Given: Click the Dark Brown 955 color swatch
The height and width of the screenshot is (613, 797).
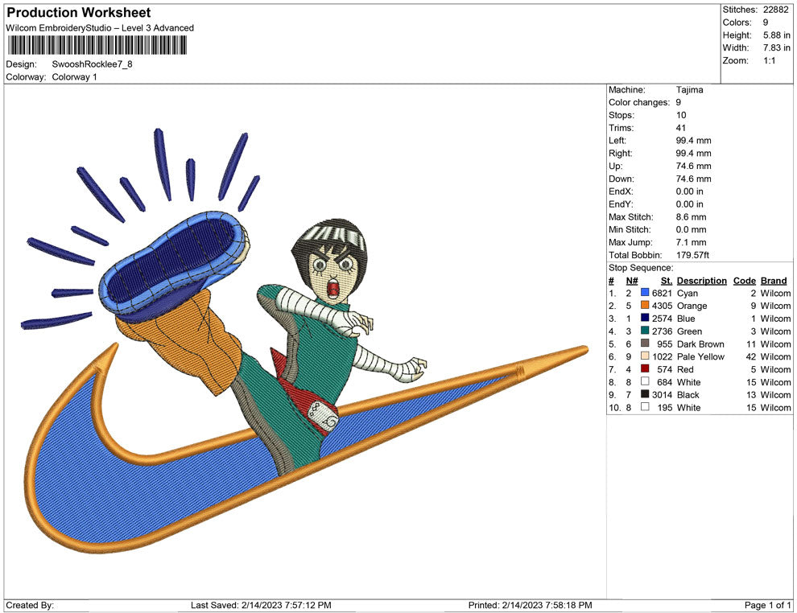Looking at the screenshot, I should (x=645, y=344).
